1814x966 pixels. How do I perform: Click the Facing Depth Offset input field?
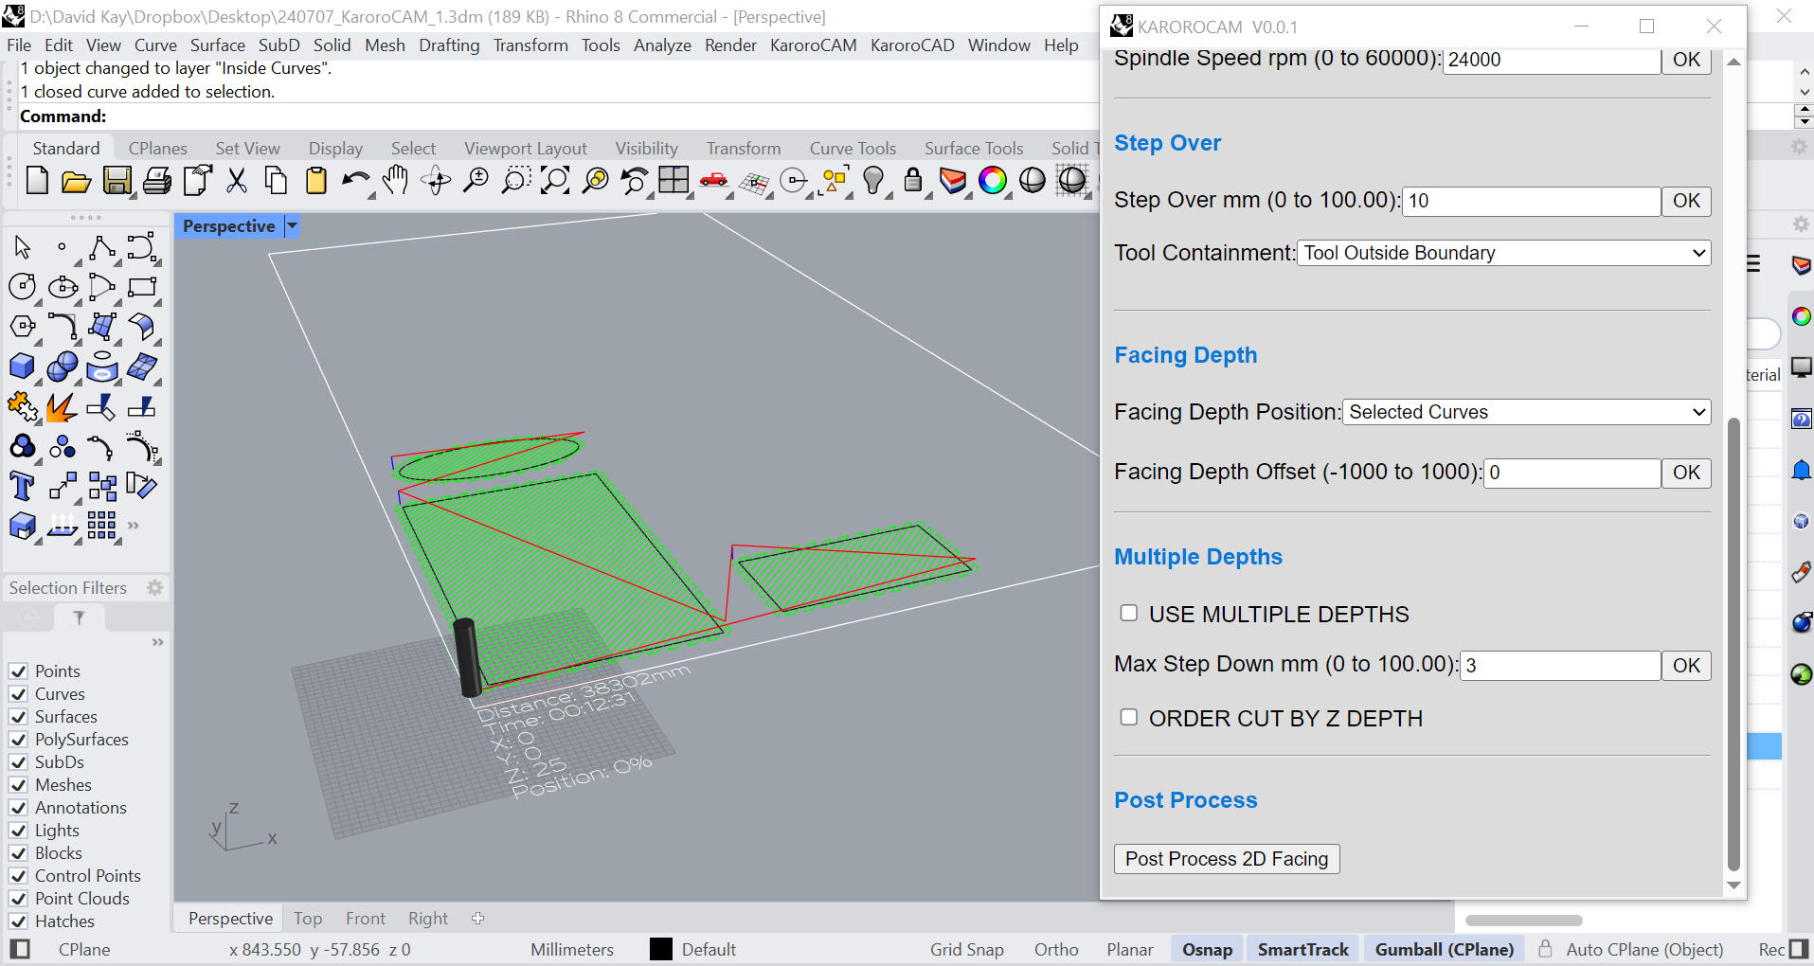pyautogui.click(x=1572, y=473)
